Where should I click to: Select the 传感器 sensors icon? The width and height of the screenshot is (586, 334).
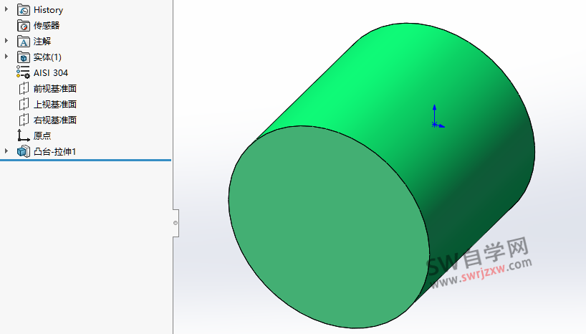click(24, 26)
